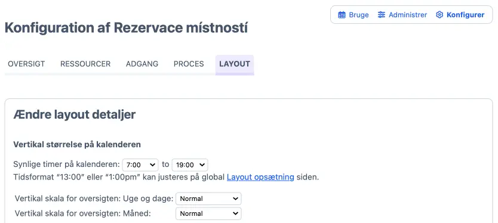This screenshot has width=498, height=223.
Task: Open the 7:00 start hour dropdown
Action: pyautogui.click(x=140, y=165)
